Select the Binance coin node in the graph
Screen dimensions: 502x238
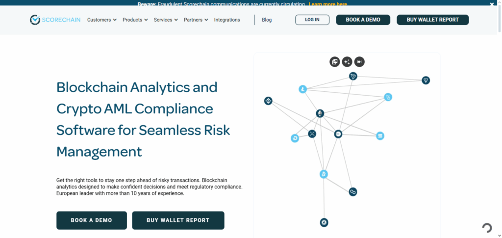268,101
